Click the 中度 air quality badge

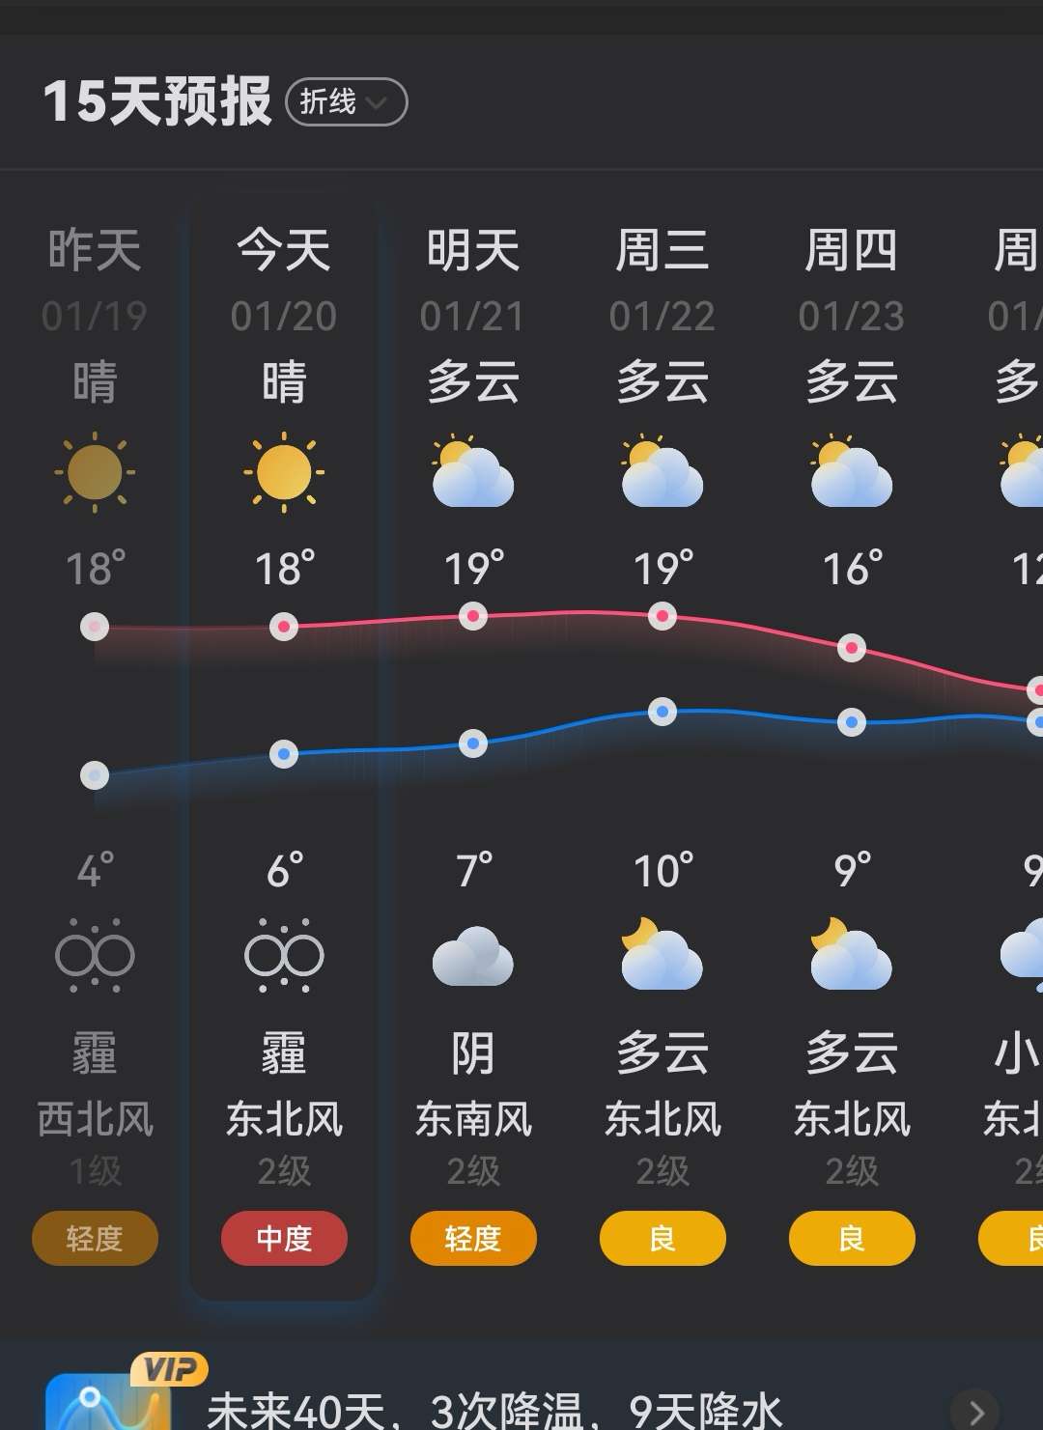pos(283,1239)
